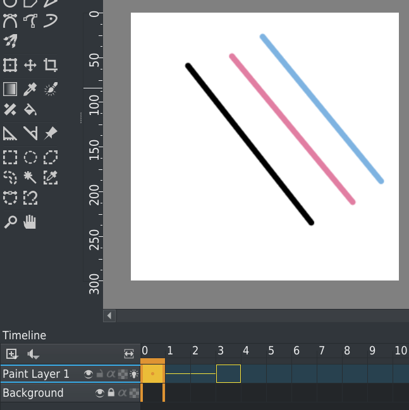This screenshot has height=410, width=409.
Task: Hide the Background layer via eye icon
Action: pos(100,393)
